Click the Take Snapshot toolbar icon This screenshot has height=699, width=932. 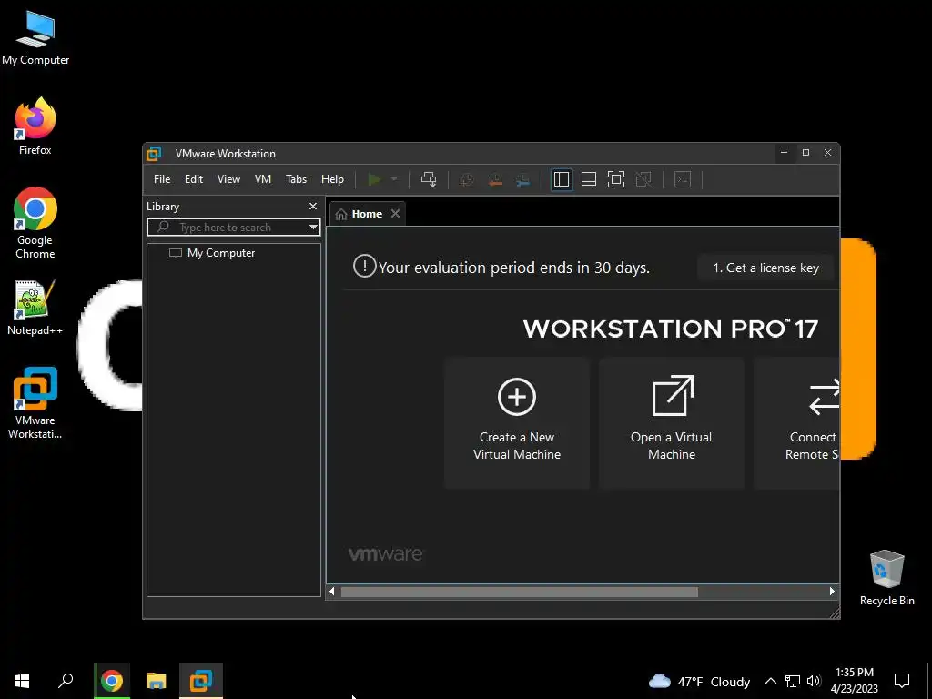point(467,179)
